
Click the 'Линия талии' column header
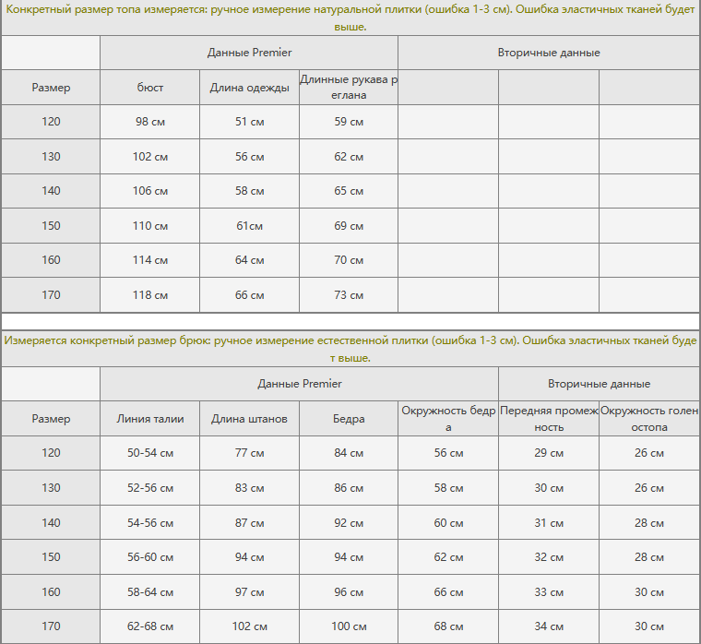[x=150, y=419]
